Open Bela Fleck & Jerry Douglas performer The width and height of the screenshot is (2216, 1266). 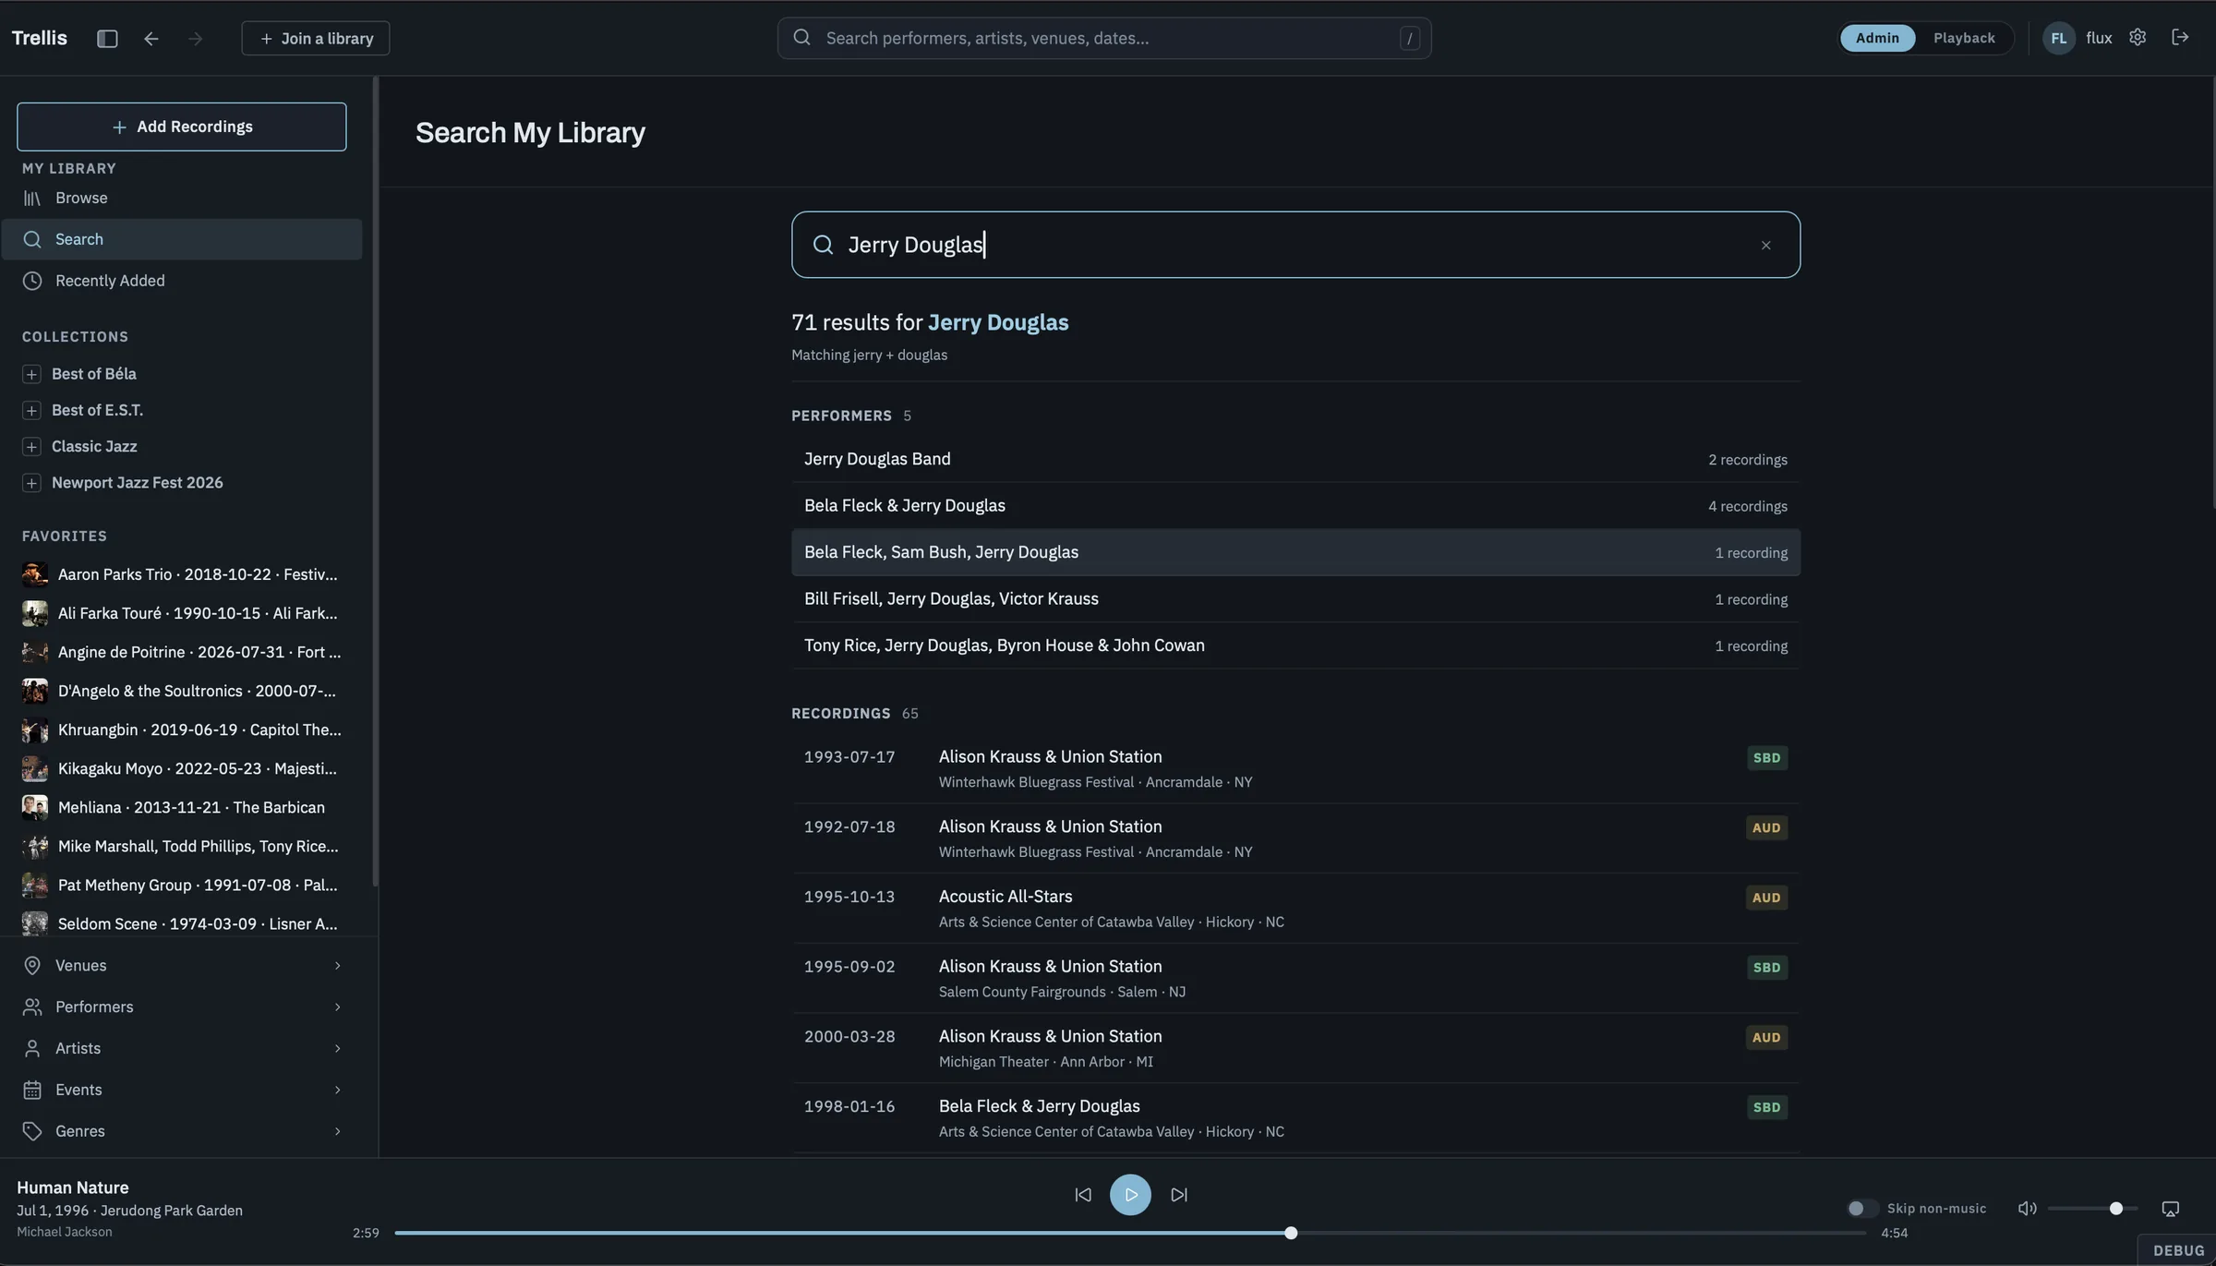pos(1295,506)
